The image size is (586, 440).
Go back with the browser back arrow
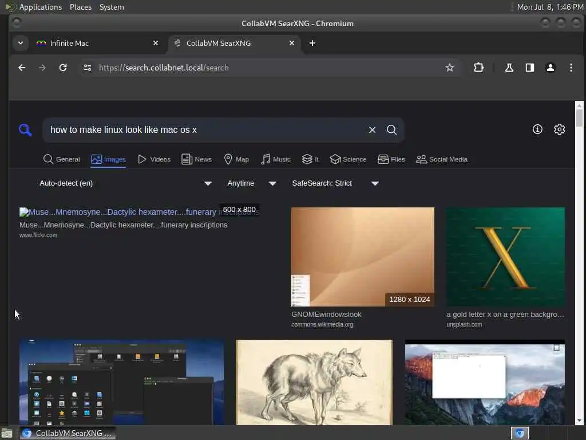point(22,68)
